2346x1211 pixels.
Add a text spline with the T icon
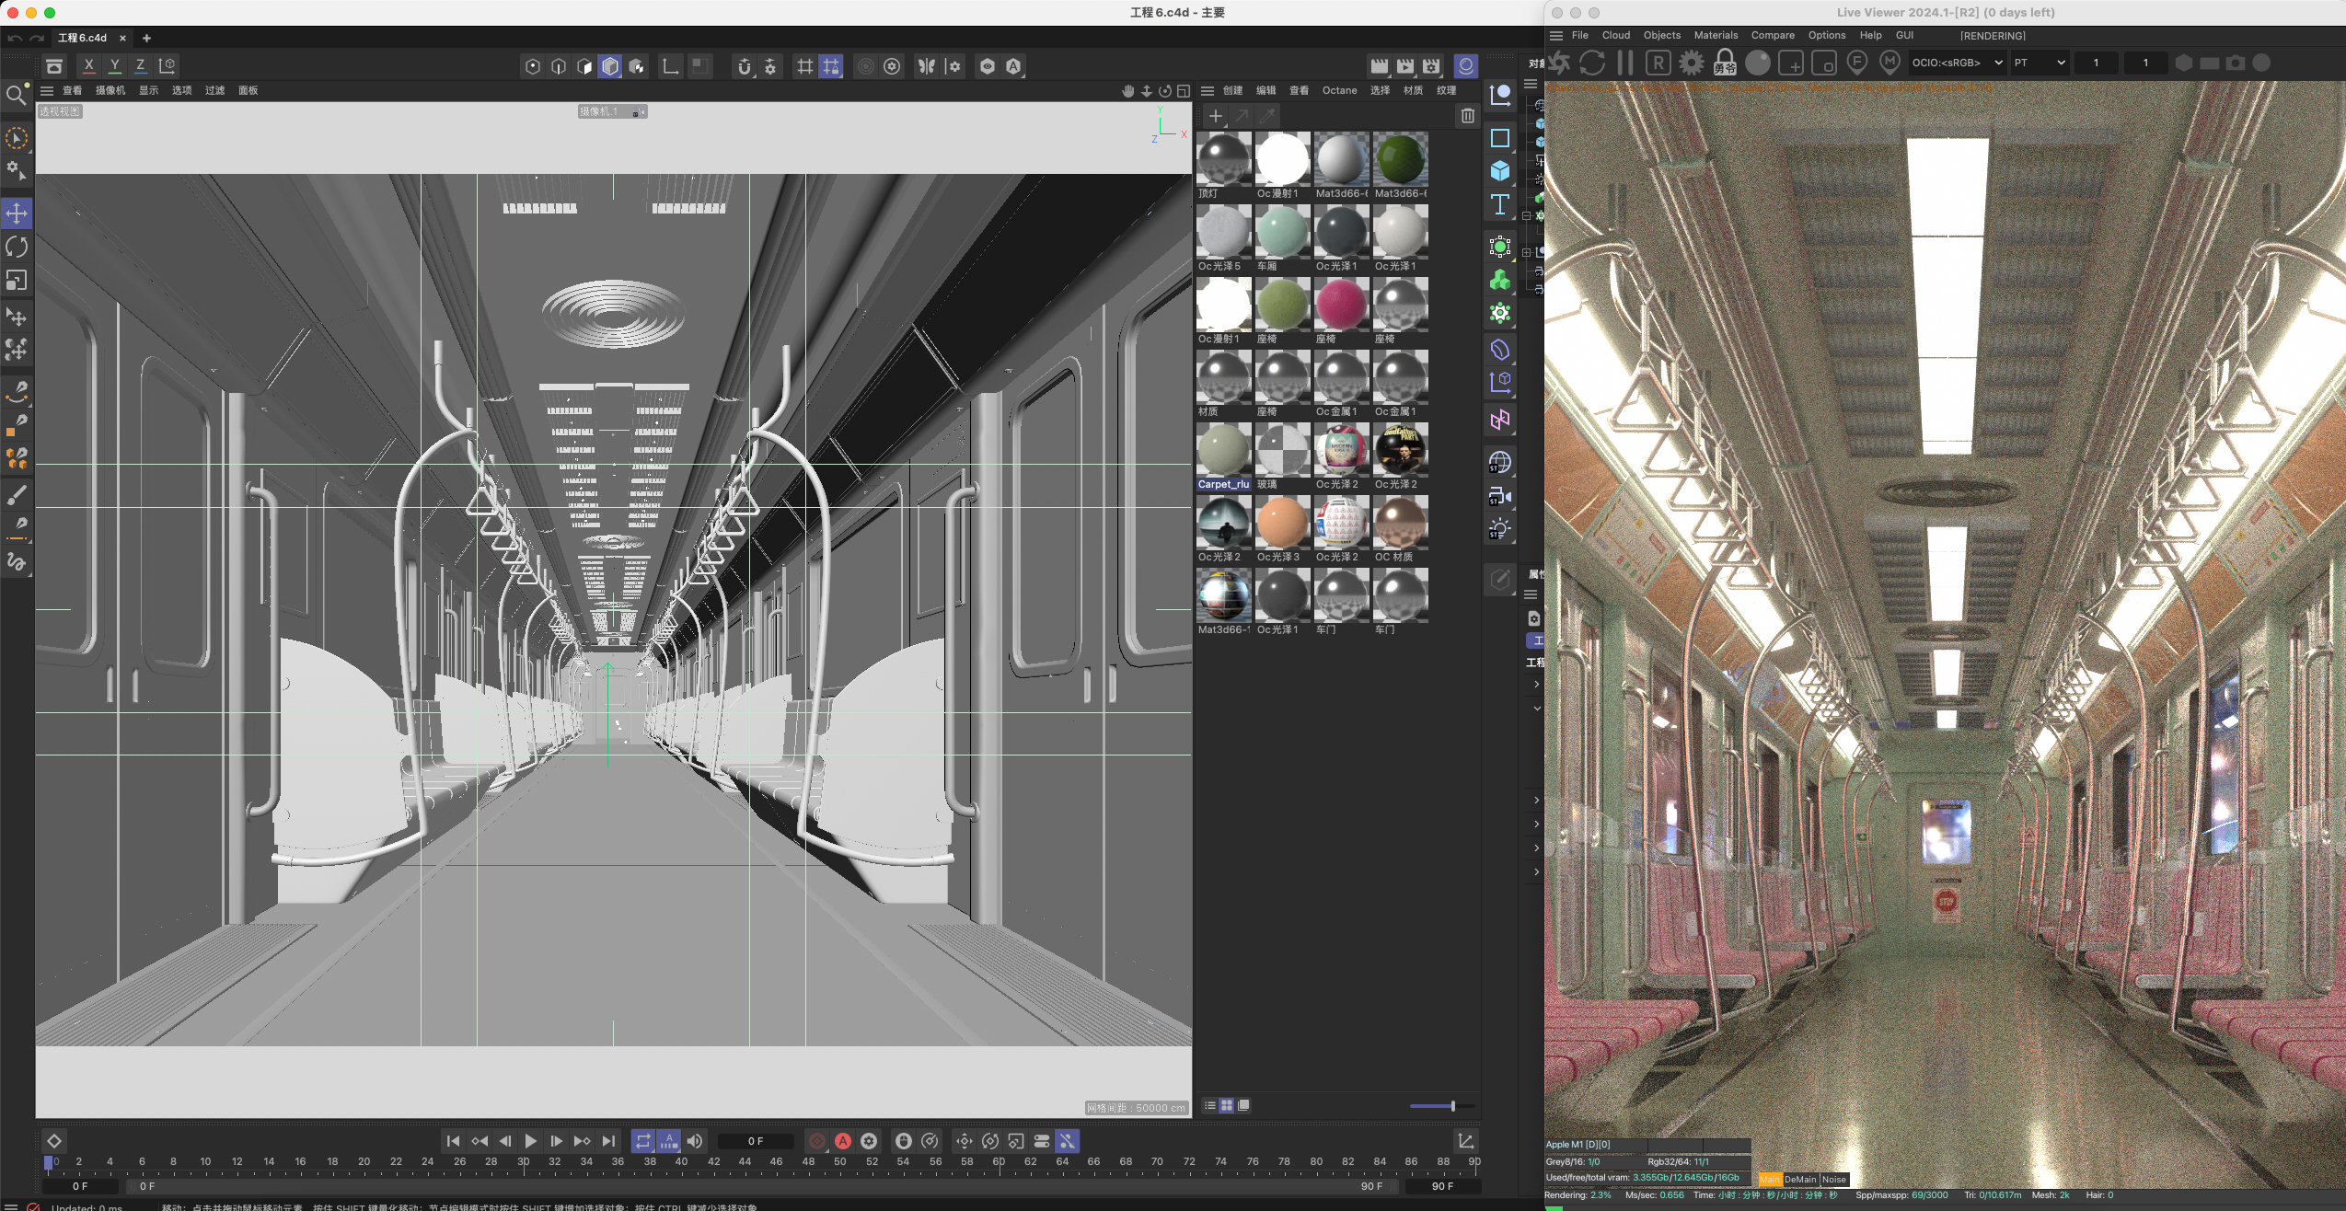pyautogui.click(x=1499, y=204)
